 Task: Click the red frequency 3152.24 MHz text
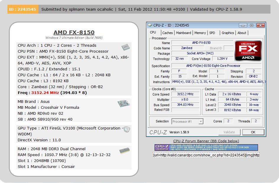(x=45, y=93)
